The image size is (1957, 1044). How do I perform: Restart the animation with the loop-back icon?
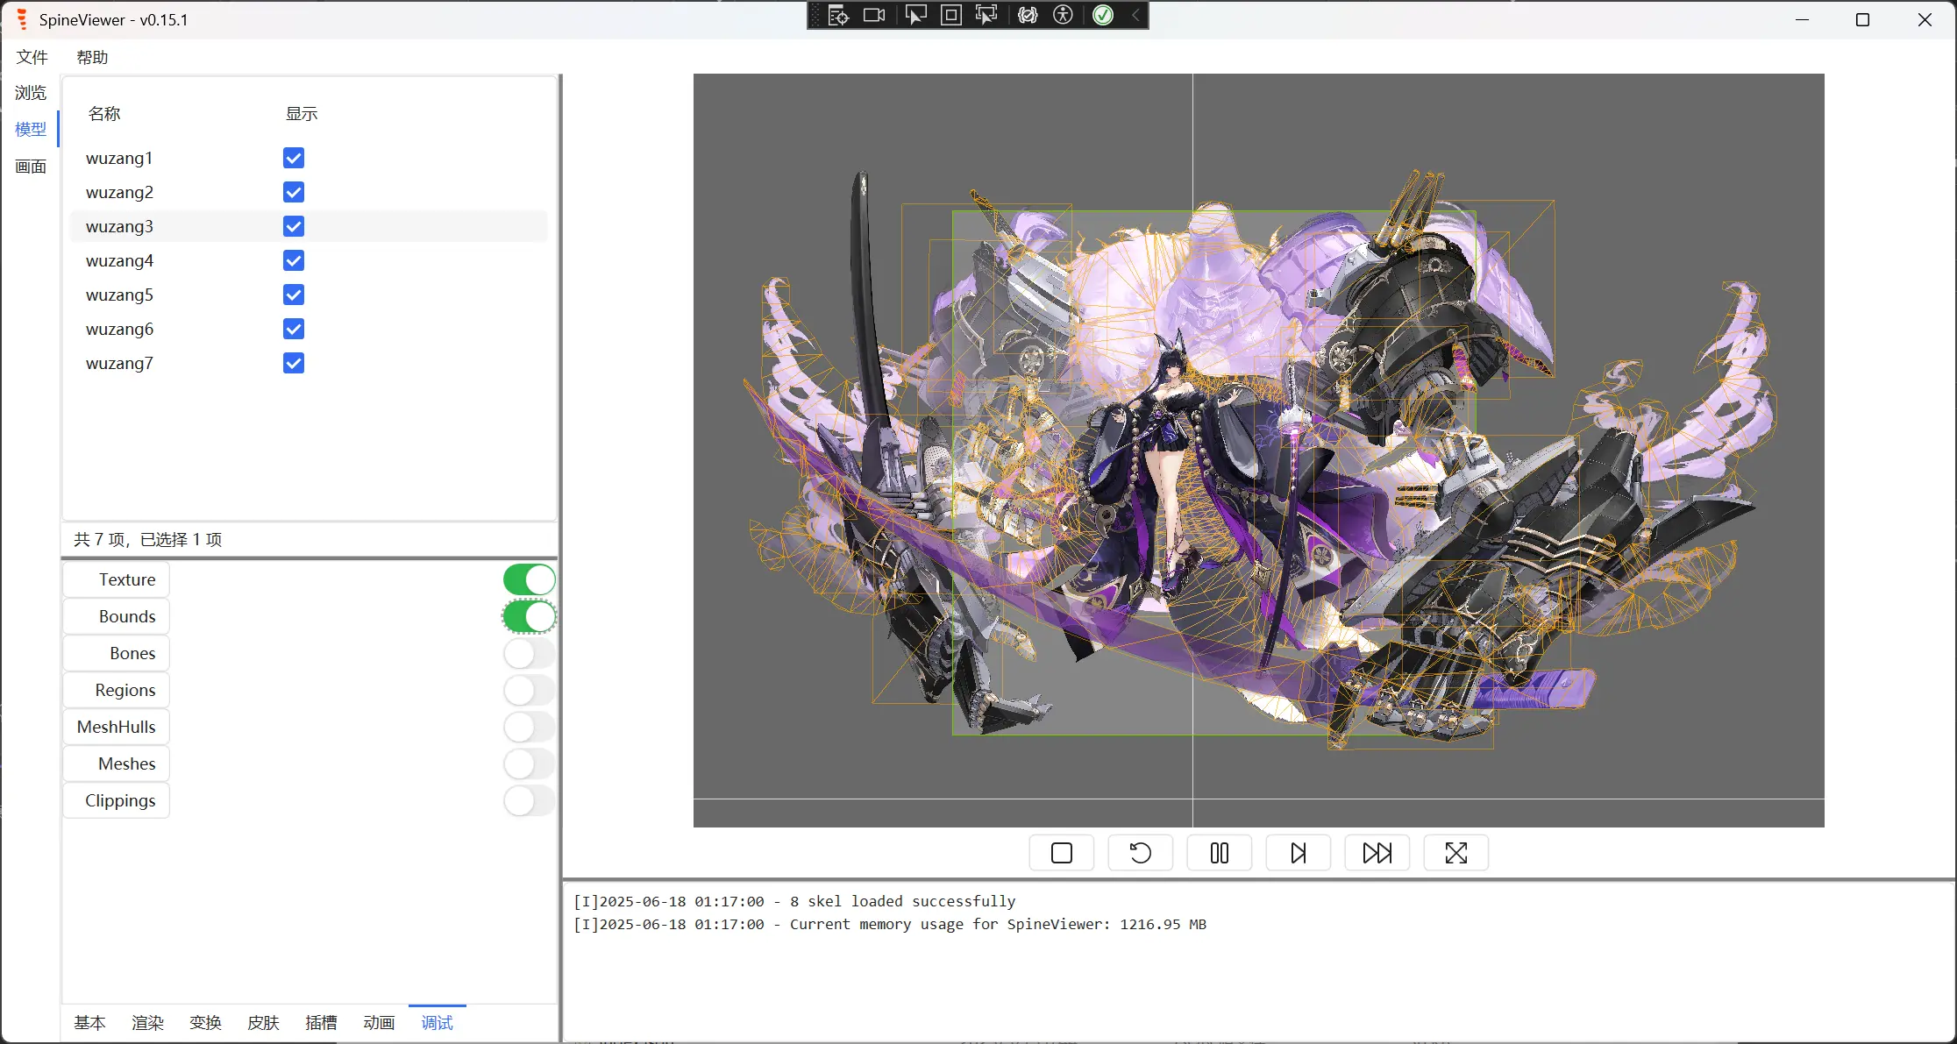[x=1140, y=853]
